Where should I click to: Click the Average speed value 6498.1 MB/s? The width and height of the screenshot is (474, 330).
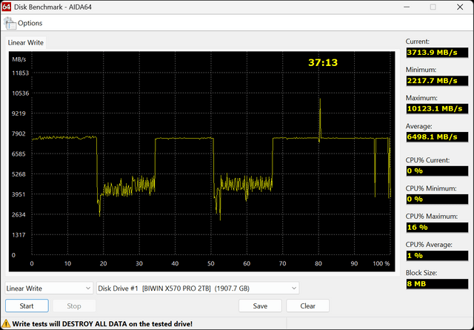pyautogui.click(x=437, y=137)
